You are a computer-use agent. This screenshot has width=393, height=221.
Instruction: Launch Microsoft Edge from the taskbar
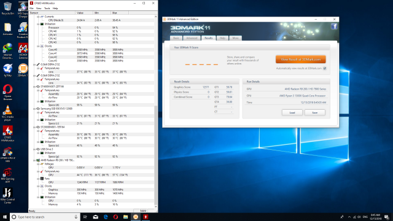(106, 217)
